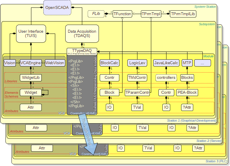Click the Blocks box under MTP
This screenshot has height=166, width=230.
[187, 77]
